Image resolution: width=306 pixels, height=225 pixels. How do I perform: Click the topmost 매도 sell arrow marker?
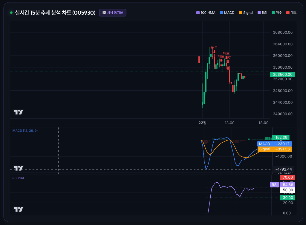214,52
